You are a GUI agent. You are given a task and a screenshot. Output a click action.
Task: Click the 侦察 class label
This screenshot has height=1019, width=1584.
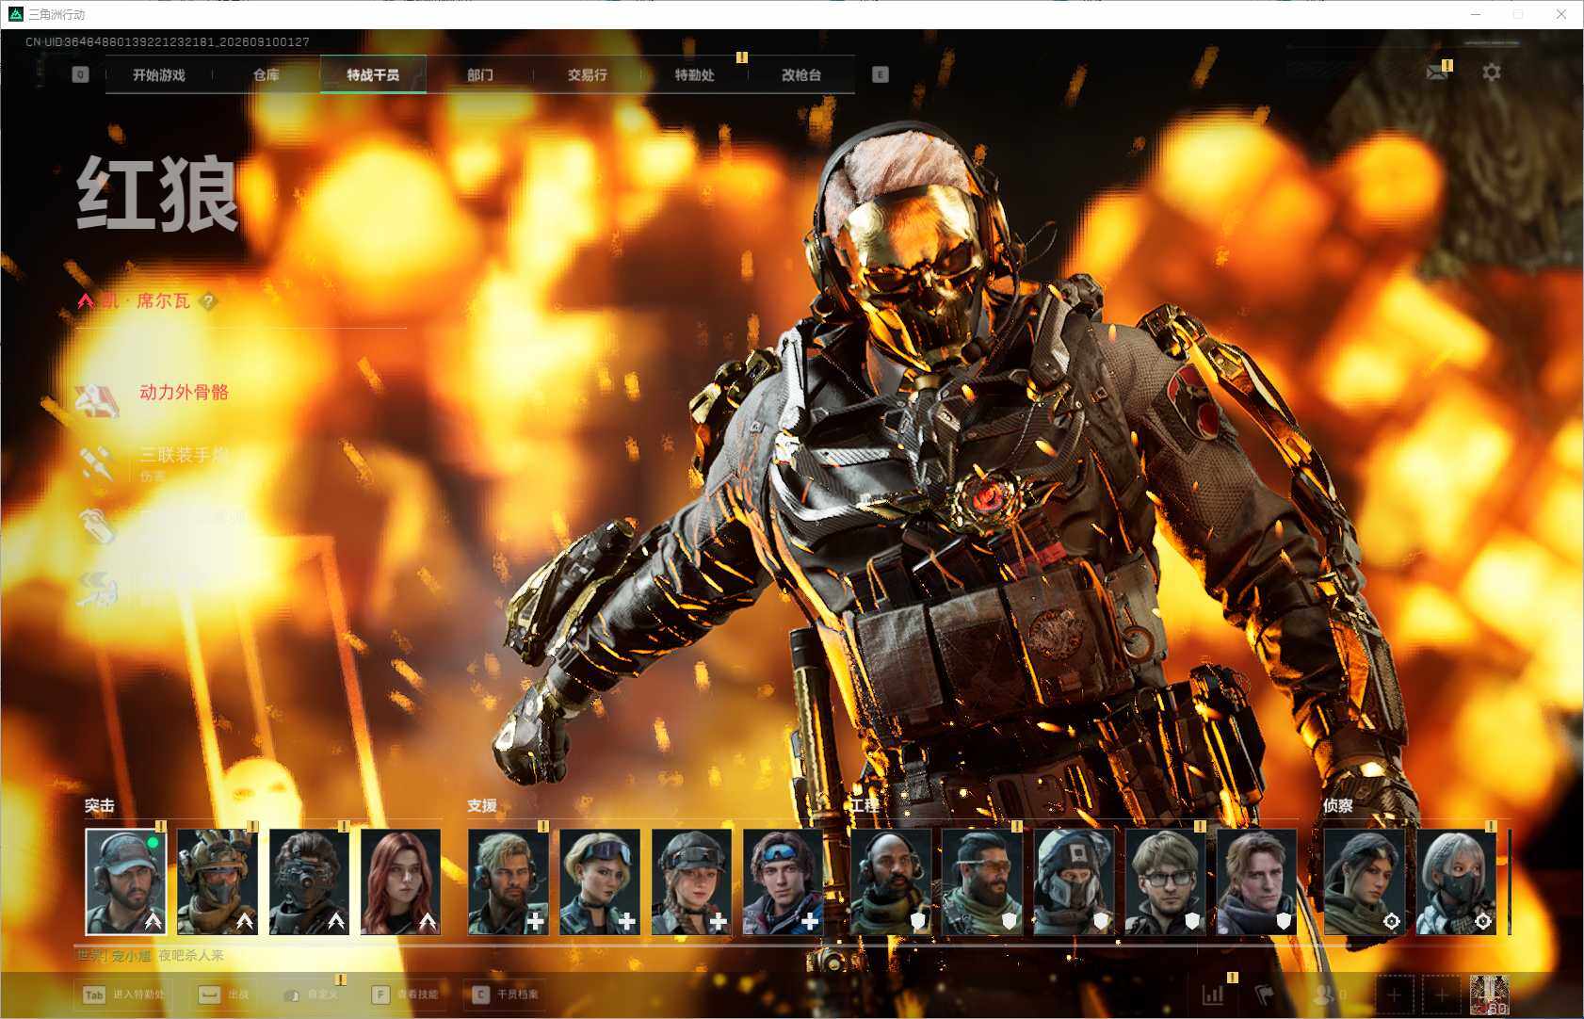pyautogui.click(x=1338, y=806)
